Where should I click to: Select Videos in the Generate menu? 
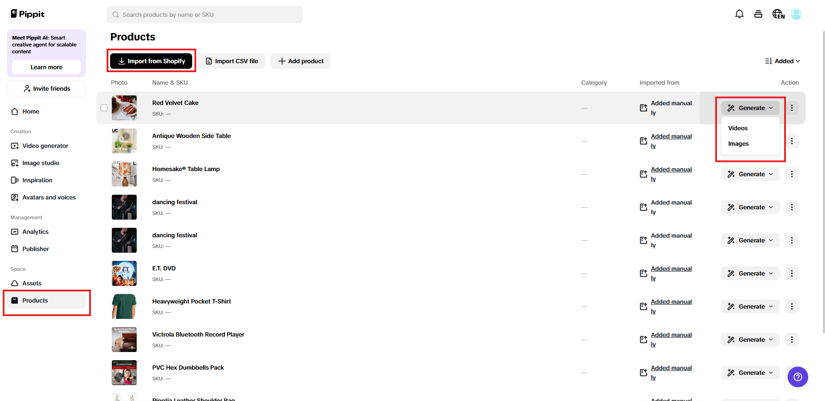(738, 128)
